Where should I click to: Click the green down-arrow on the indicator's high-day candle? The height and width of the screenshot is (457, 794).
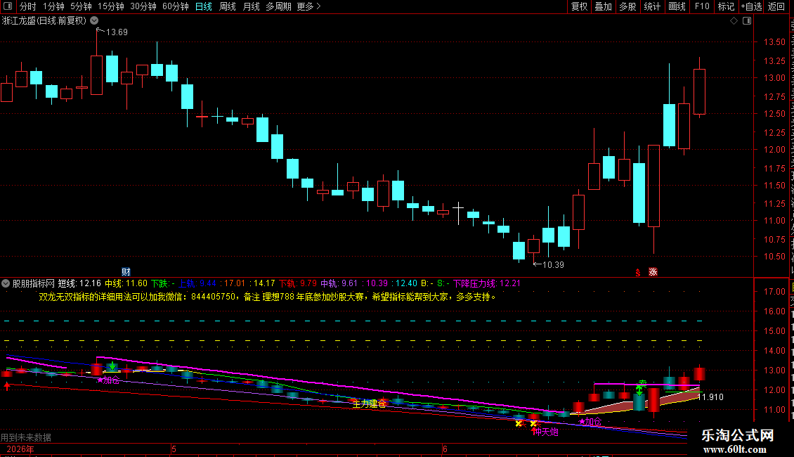[x=112, y=366]
